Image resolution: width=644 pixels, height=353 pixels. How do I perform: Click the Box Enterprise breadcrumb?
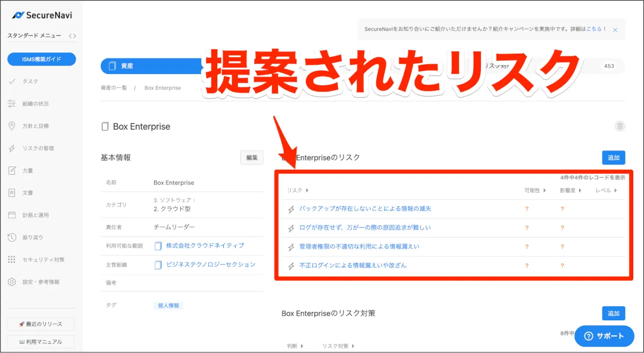click(163, 88)
